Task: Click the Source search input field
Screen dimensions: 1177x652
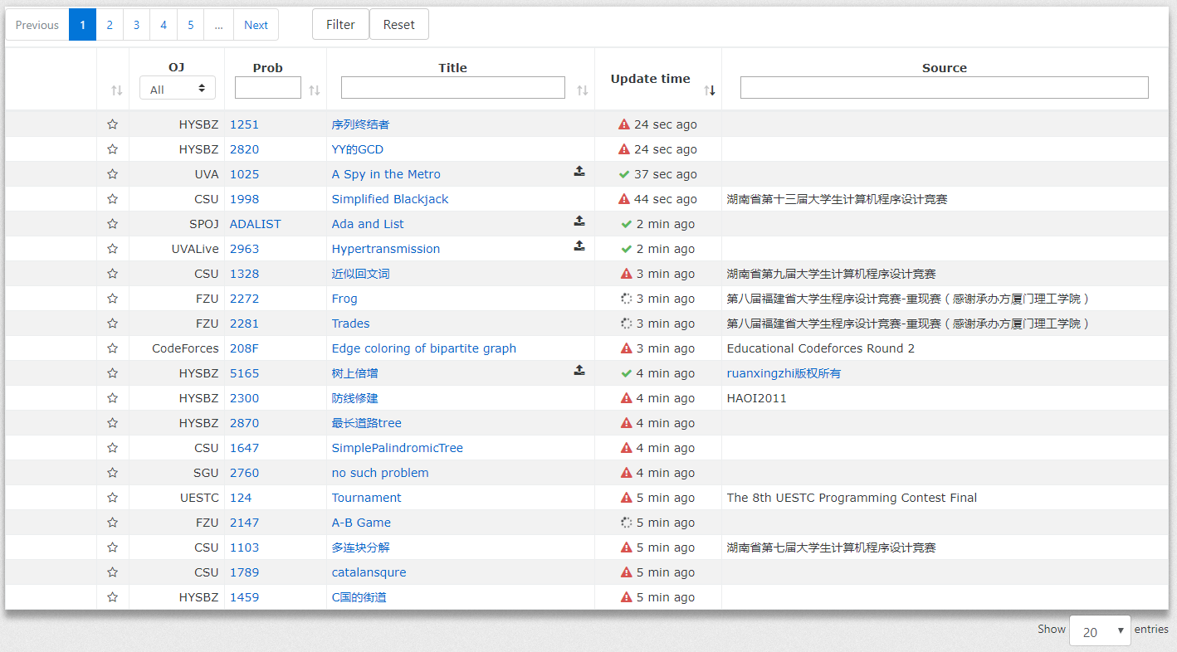Action: point(944,88)
